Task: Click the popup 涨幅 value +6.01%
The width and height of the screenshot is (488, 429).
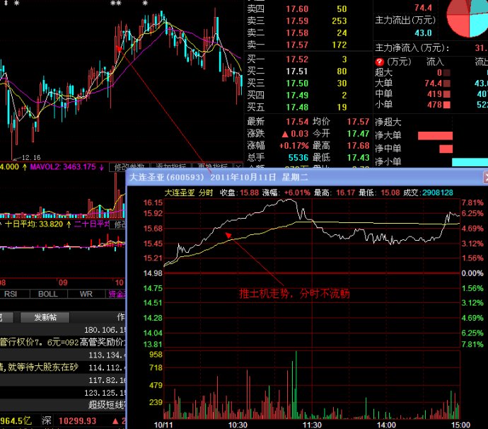Action: (x=297, y=193)
